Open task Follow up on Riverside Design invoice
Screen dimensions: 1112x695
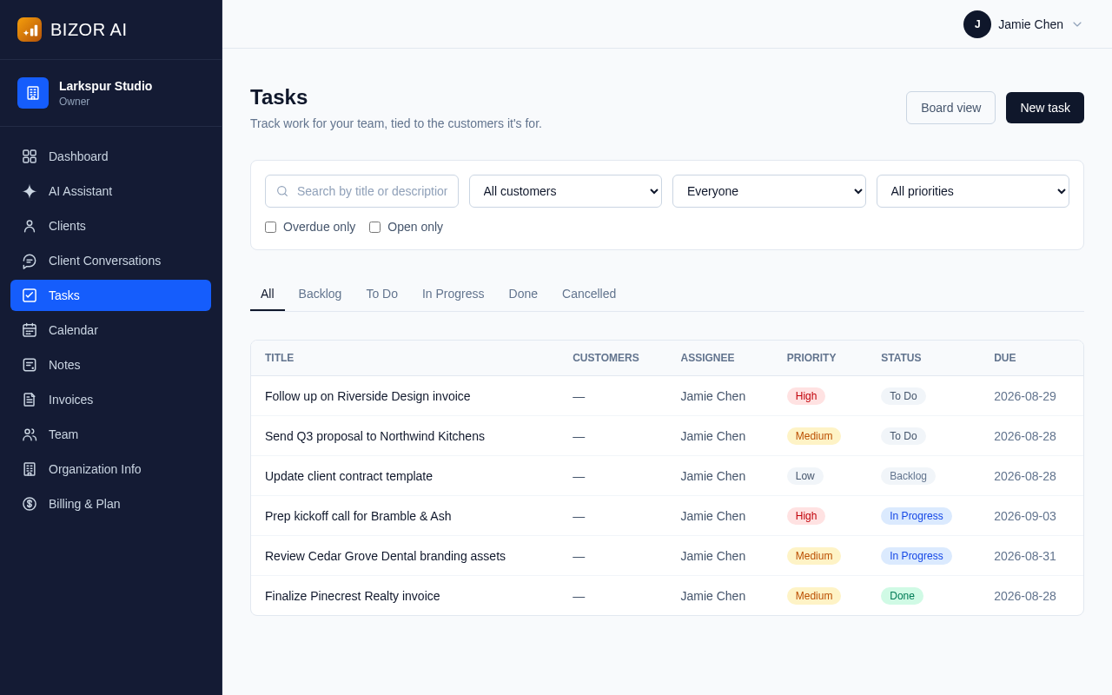[x=367, y=396]
